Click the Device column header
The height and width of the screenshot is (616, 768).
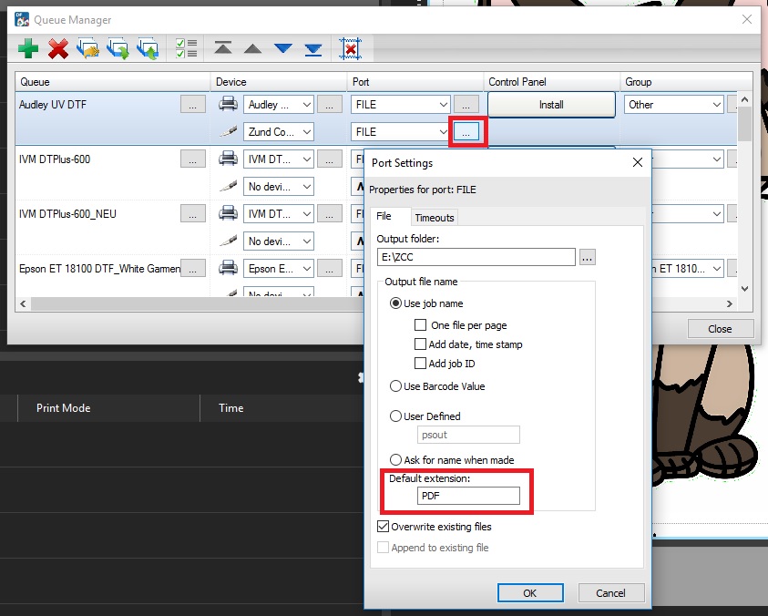279,82
